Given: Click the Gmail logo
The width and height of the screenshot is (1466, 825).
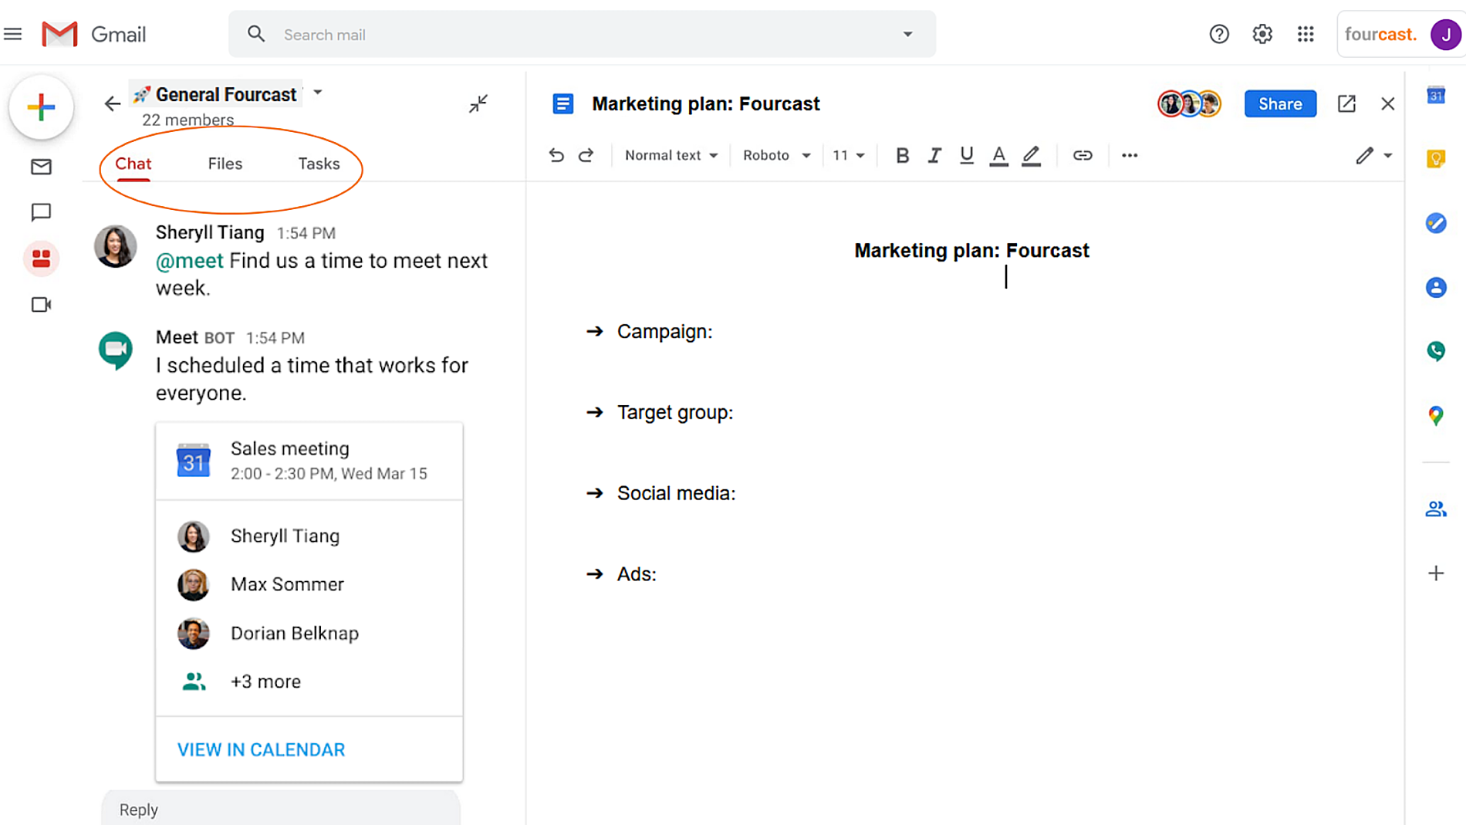Looking at the screenshot, I should tap(93, 34).
